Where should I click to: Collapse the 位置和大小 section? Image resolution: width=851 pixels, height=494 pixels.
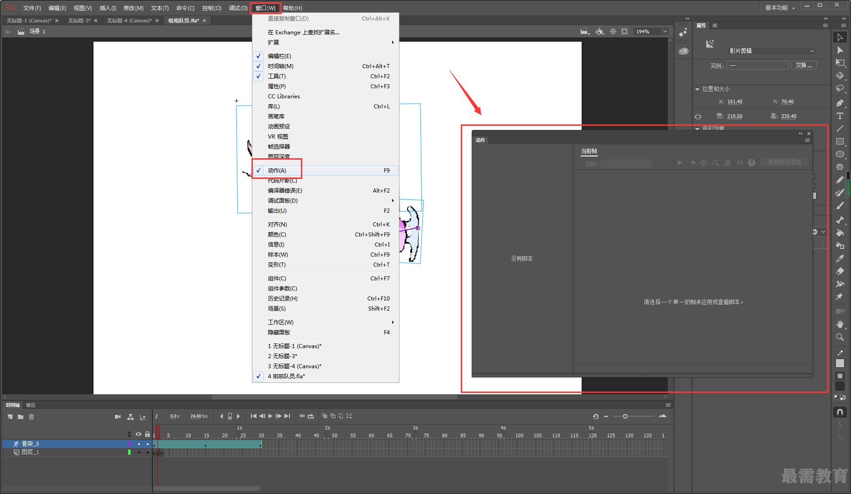[x=698, y=89]
